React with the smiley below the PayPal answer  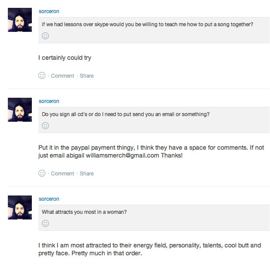tap(42, 173)
